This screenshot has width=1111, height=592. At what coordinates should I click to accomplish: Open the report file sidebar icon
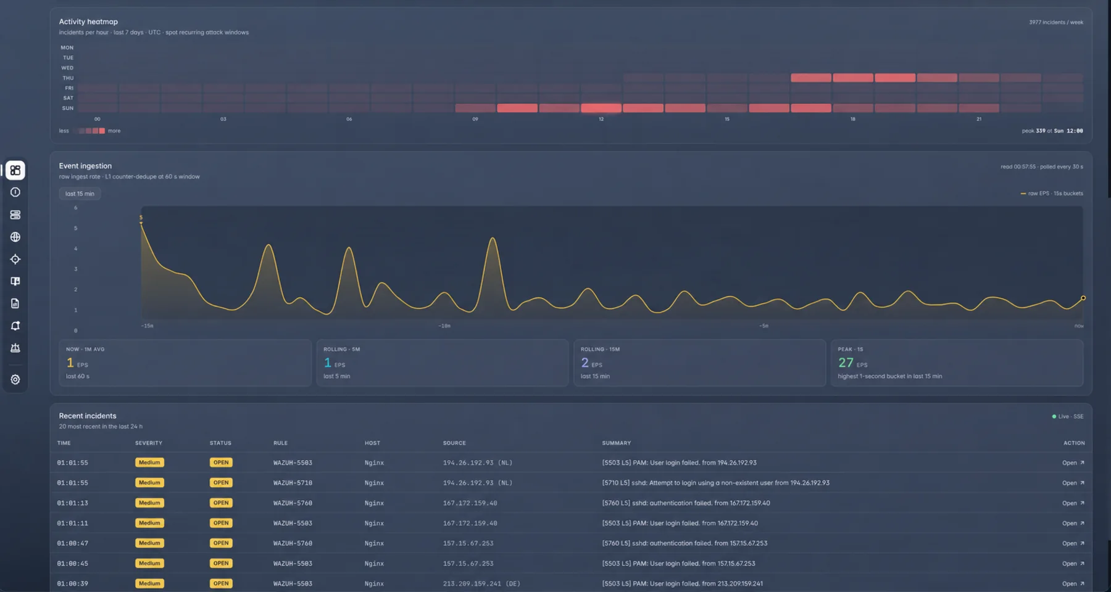click(15, 303)
